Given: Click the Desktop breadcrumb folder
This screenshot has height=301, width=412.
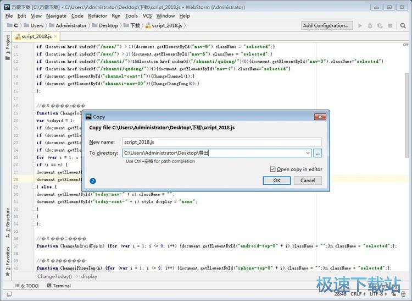Looking at the screenshot, I should tap(105, 25).
